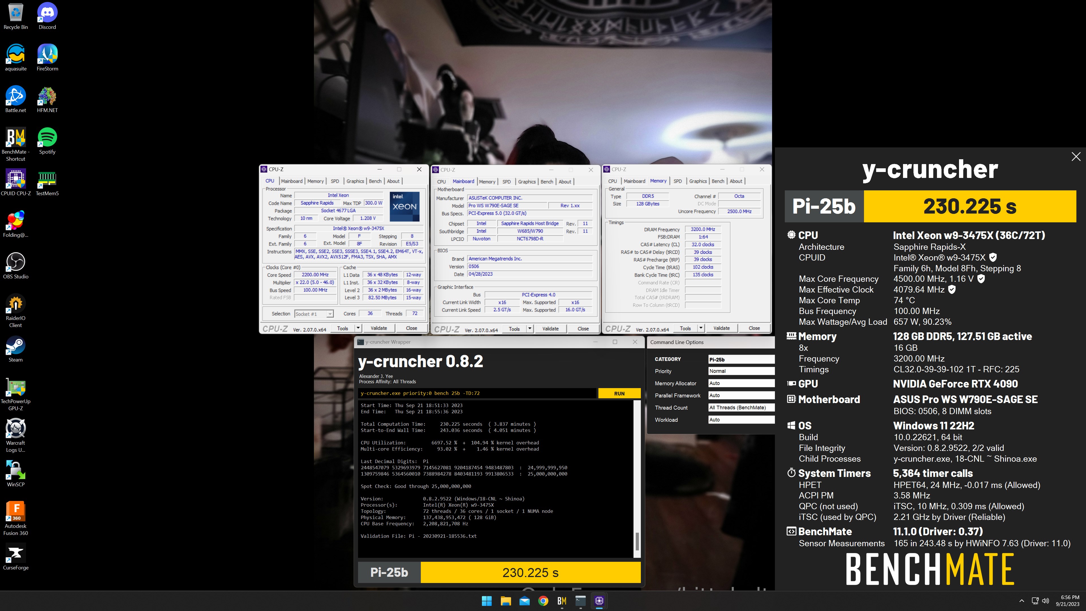1086x611 pixels.
Task: Open the Workload Auto dropdown
Action: coord(741,419)
